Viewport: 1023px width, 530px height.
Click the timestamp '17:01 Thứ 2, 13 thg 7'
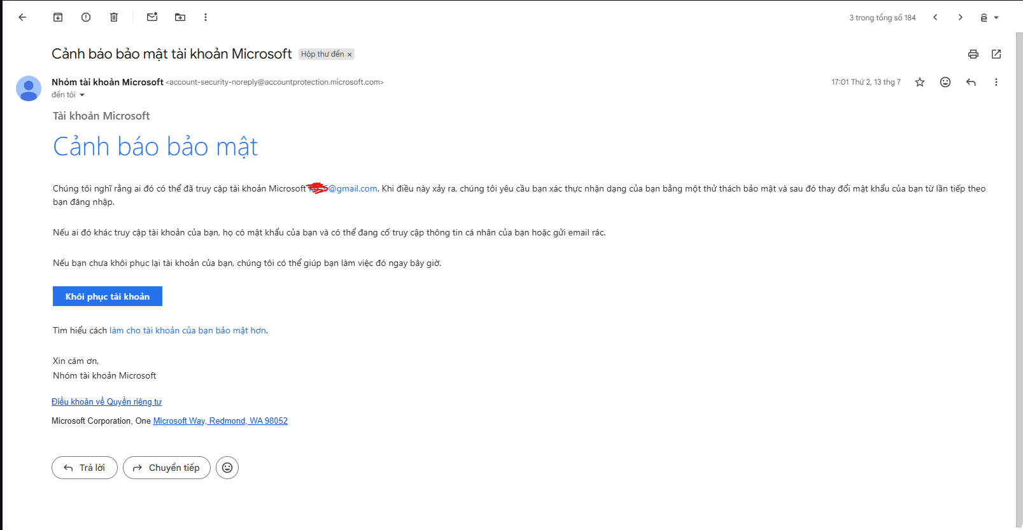[x=866, y=82]
